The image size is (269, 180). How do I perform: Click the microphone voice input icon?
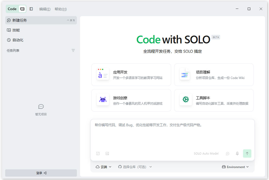click(x=237, y=153)
